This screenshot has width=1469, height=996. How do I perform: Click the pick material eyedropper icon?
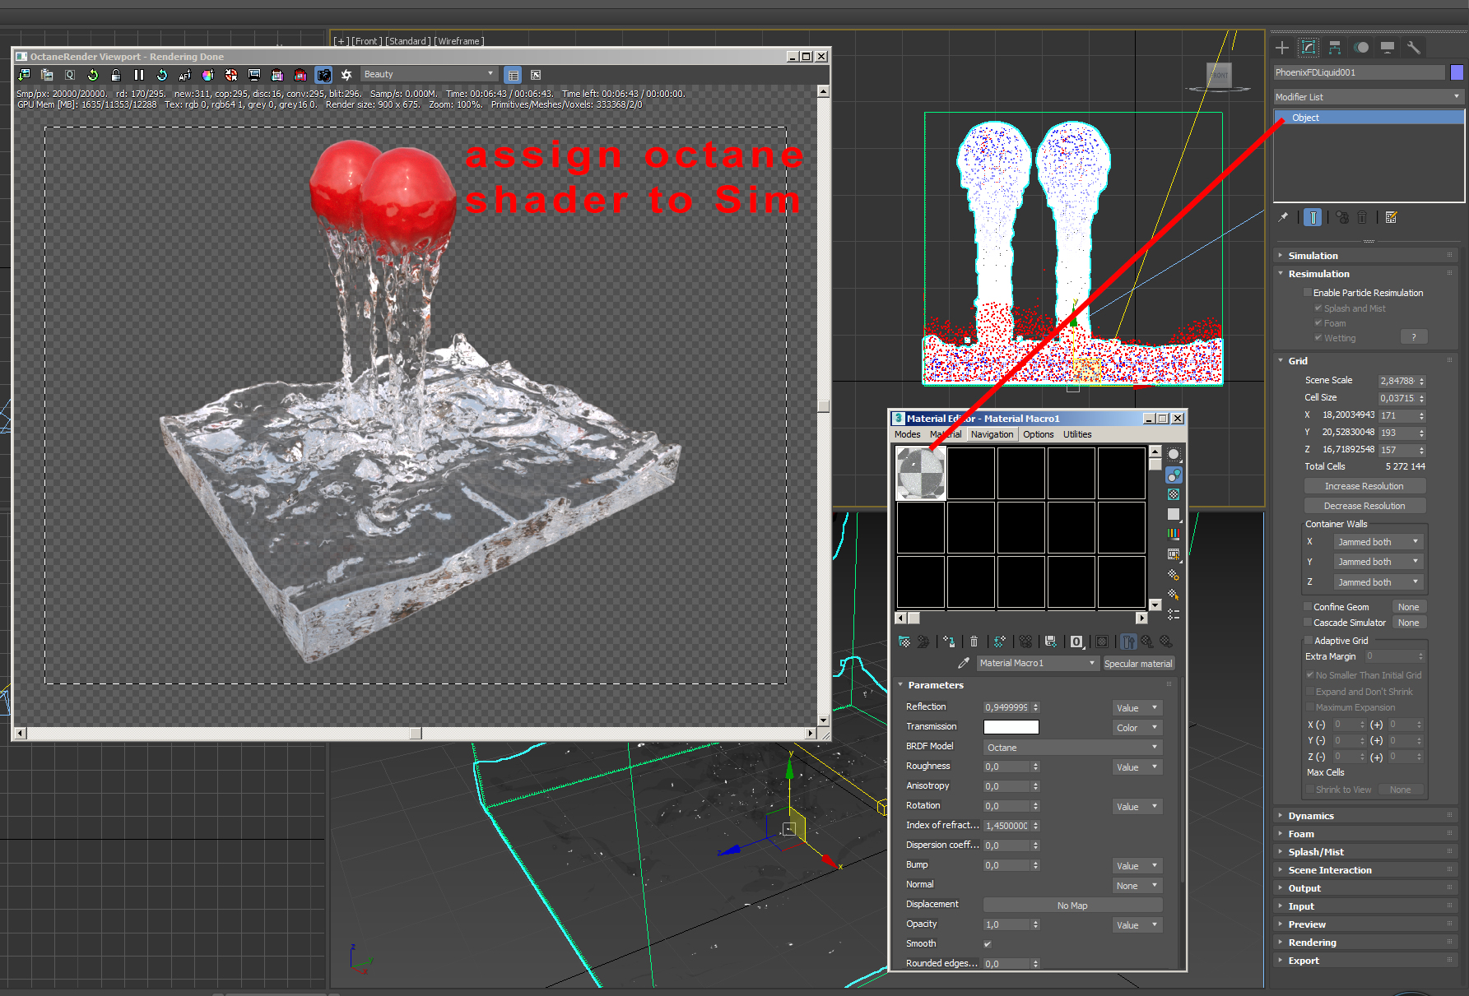pyautogui.click(x=964, y=663)
